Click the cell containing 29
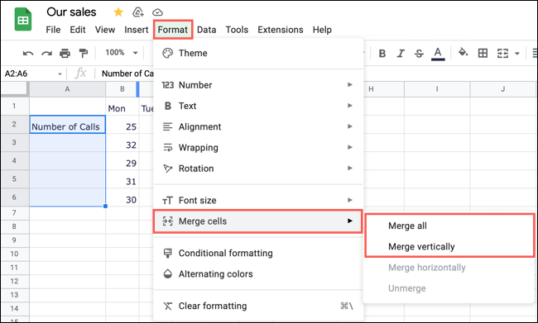 point(122,161)
